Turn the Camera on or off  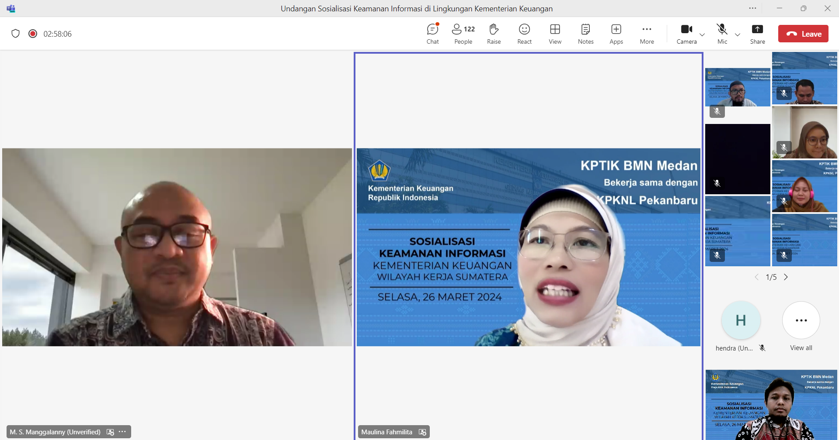686,34
